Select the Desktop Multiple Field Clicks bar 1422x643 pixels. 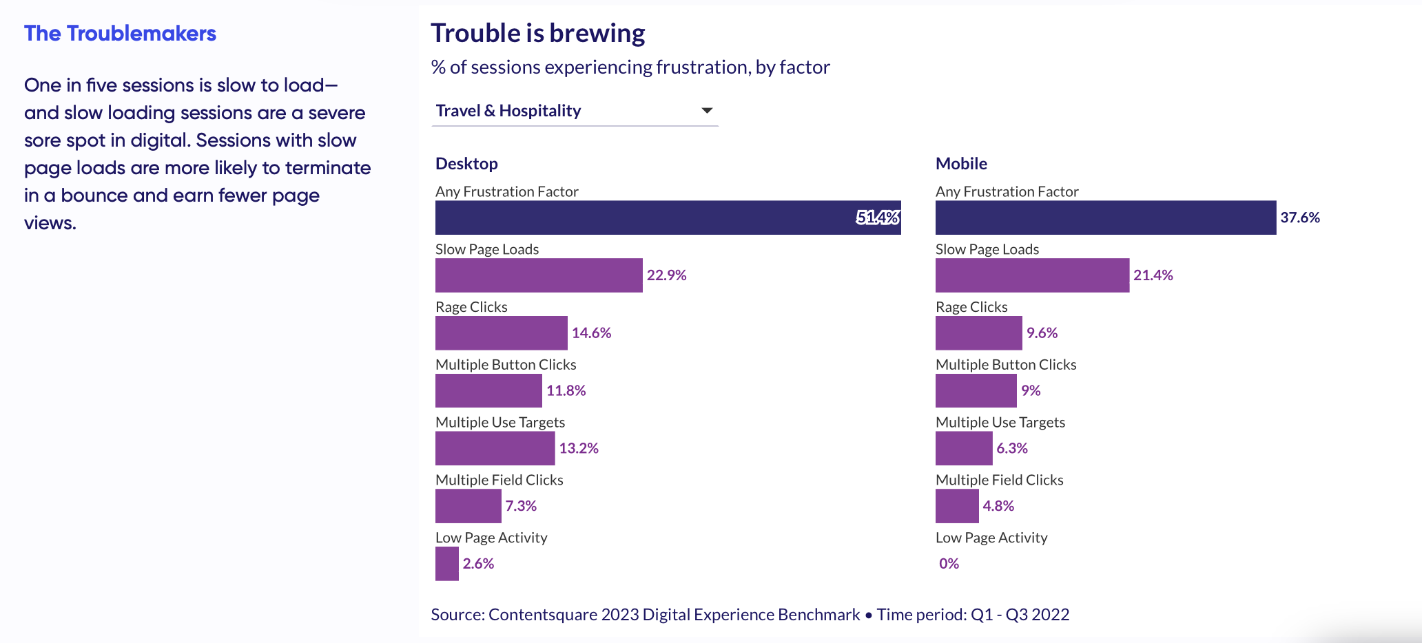pyautogui.click(x=468, y=506)
